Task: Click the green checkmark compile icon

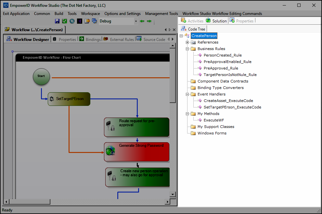Action: tap(64, 21)
